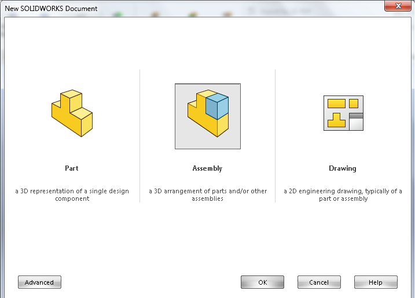Cancel the New SOLIDWORKS Document dialog

(319, 282)
